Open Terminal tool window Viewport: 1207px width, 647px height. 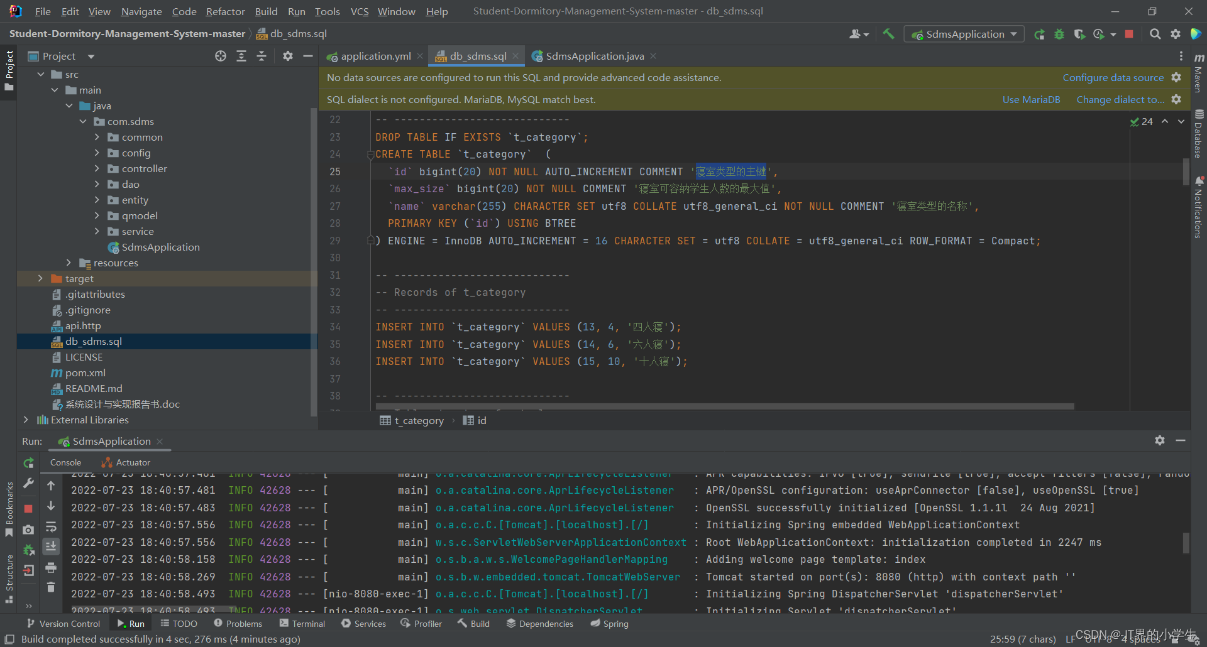point(302,624)
